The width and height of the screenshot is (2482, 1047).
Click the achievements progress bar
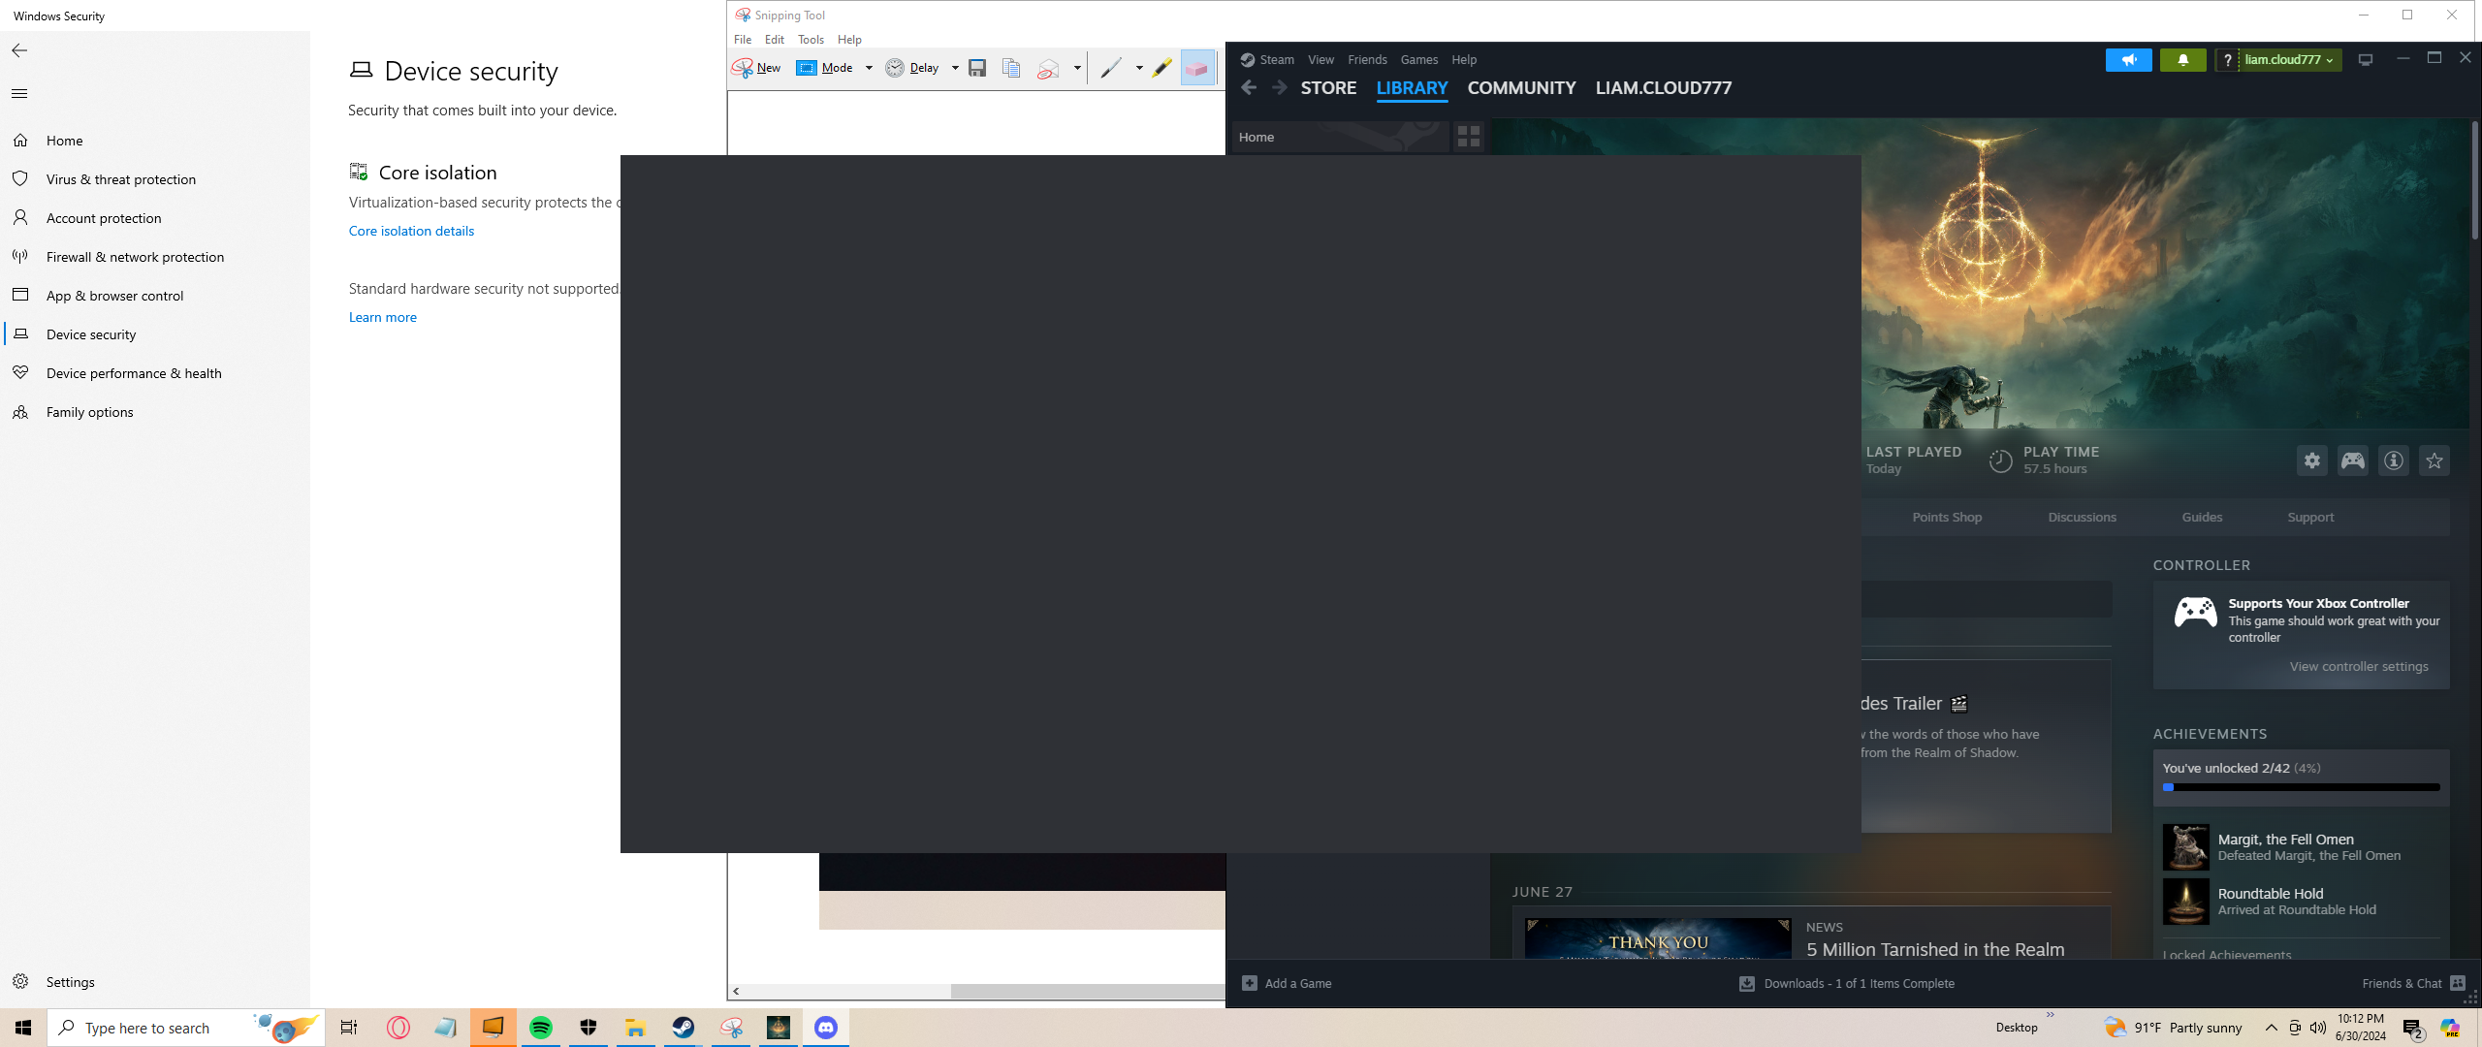click(2301, 787)
